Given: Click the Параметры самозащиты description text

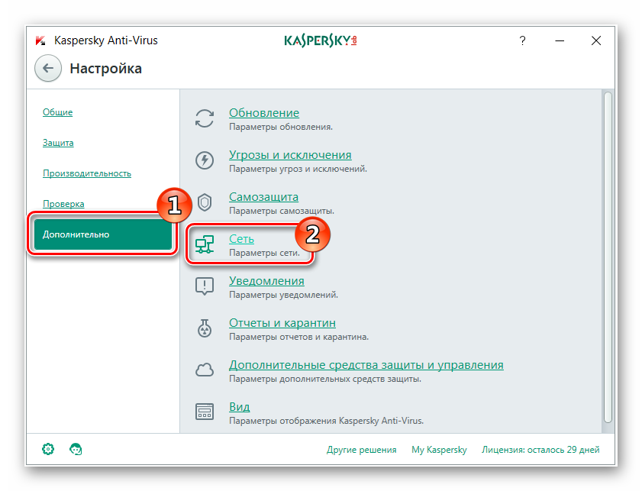Looking at the screenshot, I should click(x=282, y=211).
